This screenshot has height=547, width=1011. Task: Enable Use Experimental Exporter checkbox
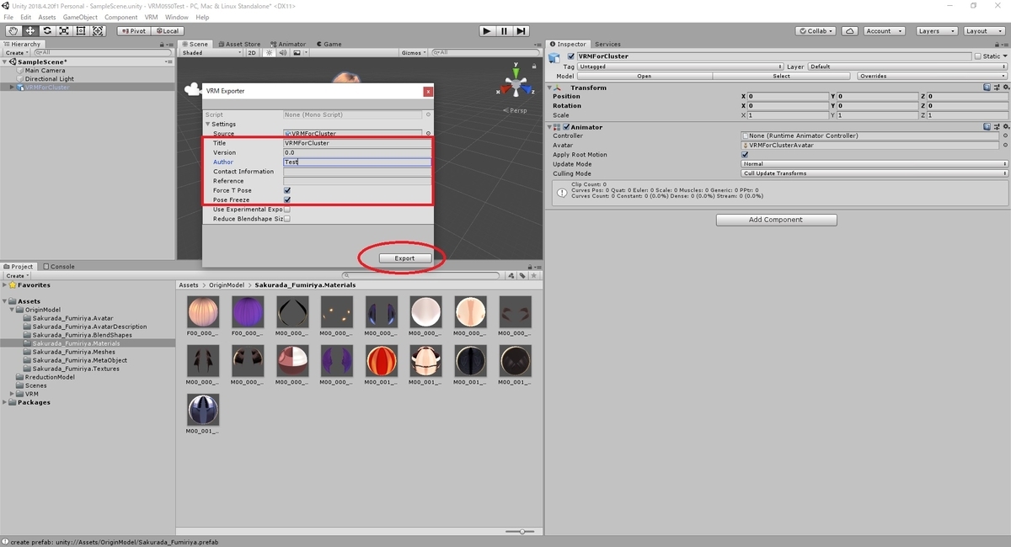tap(287, 209)
